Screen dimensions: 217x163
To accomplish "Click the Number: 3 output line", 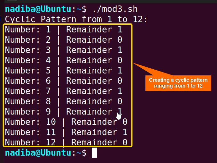I will 64,50.
